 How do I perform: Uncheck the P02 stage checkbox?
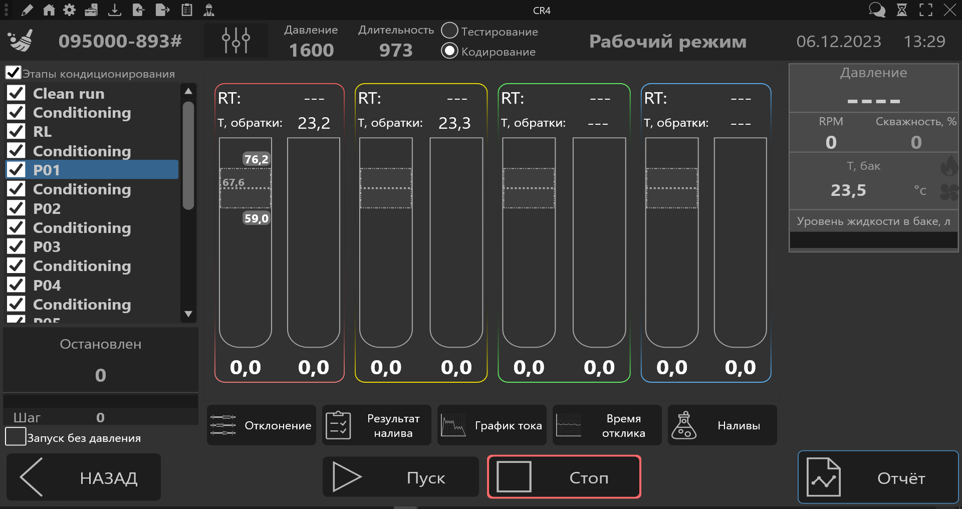click(17, 208)
